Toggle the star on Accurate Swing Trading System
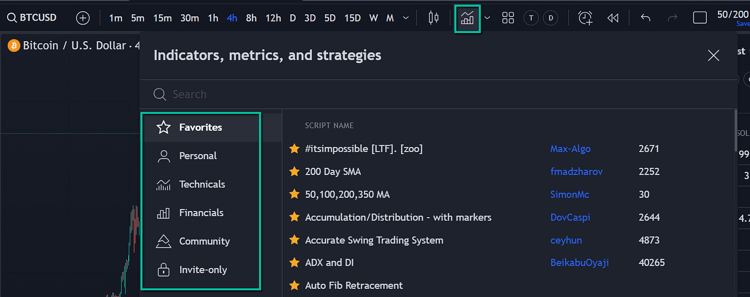 (x=294, y=240)
